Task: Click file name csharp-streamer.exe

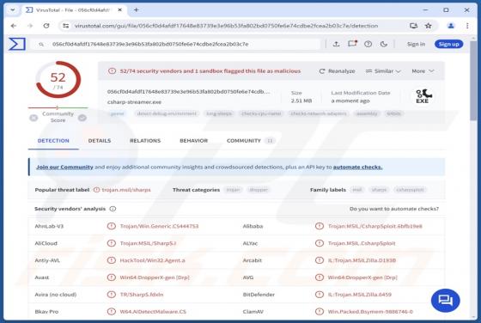Action: (x=134, y=102)
